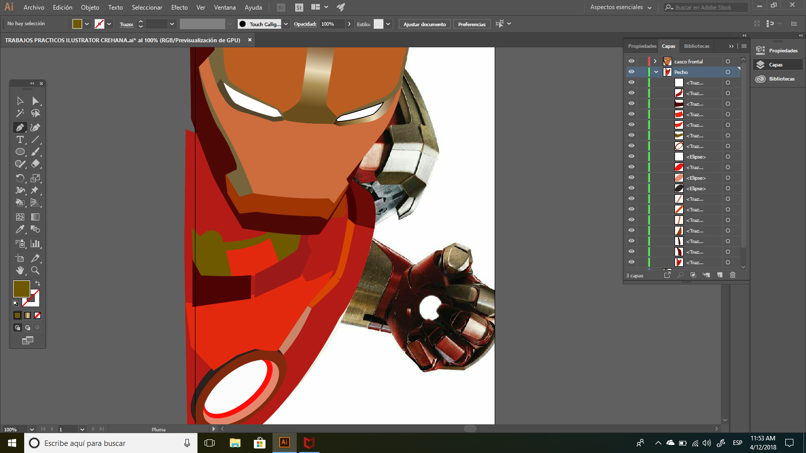Choose the Mesh tool
This screenshot has height=453, width=806.
(x=20, y=217)
